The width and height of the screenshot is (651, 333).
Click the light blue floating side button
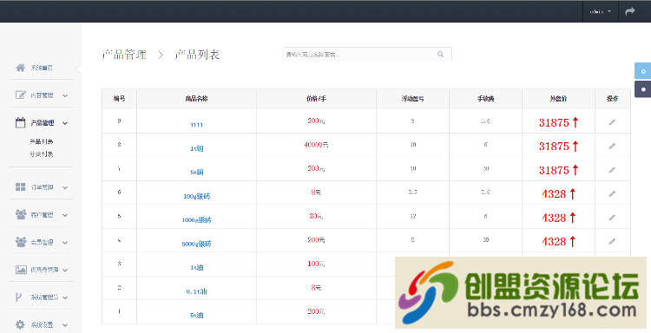pos(642,71)
